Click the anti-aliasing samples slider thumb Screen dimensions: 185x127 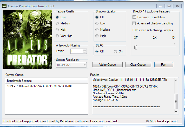(136, 47)
